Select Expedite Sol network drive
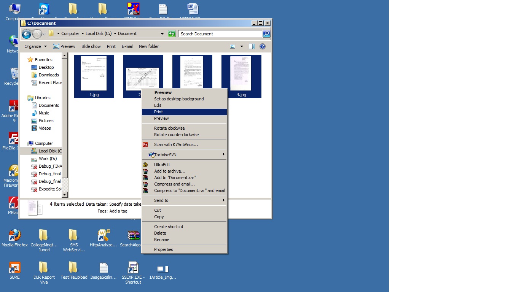Screen dimensions: 516x292 click(x=46, y=189)
